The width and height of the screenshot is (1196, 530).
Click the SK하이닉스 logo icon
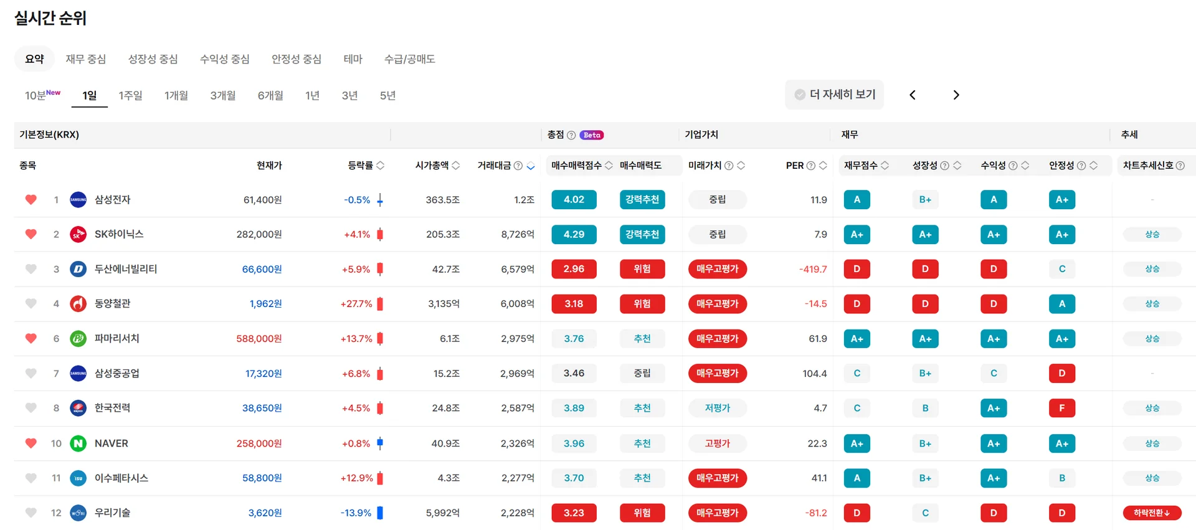pyautogui.click(x=78, y=234)
